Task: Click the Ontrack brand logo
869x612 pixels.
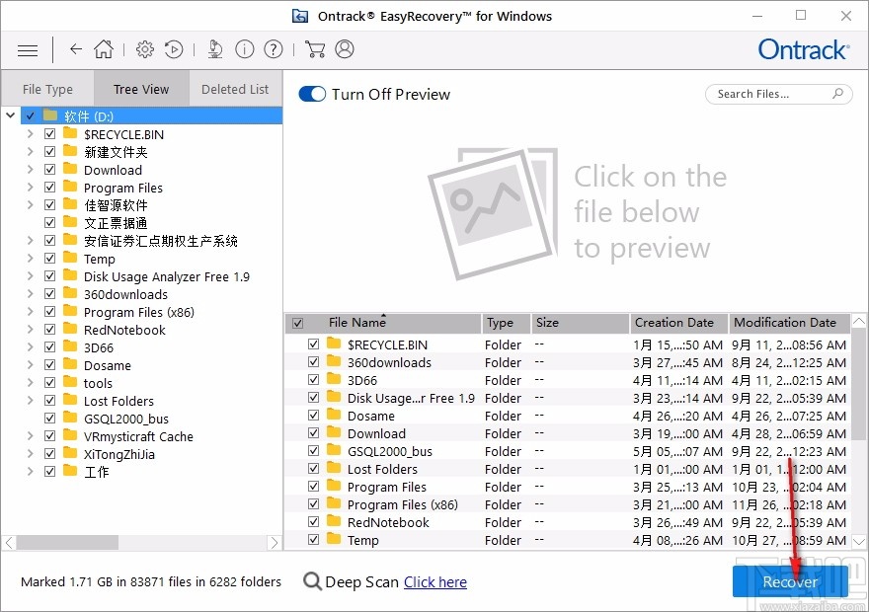Action: tap(804, 49)
